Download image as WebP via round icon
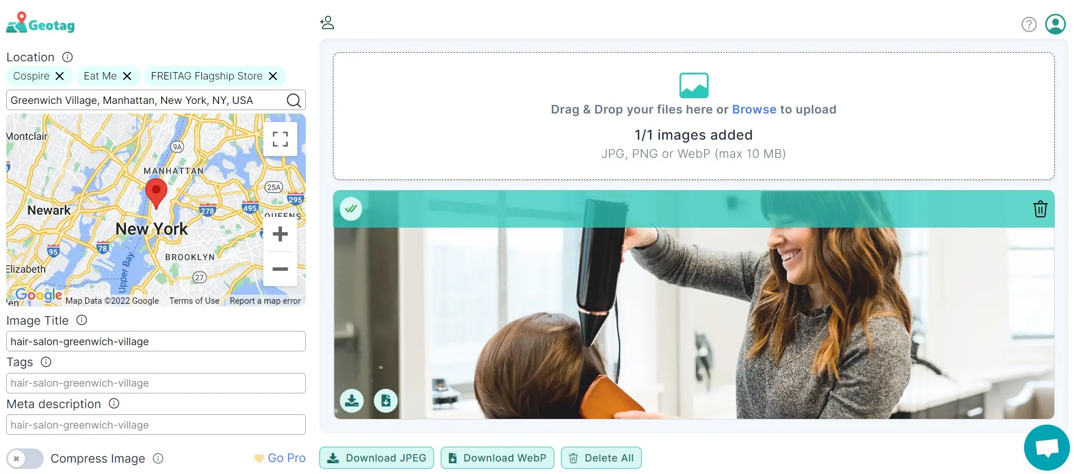 tap(386, 401)
